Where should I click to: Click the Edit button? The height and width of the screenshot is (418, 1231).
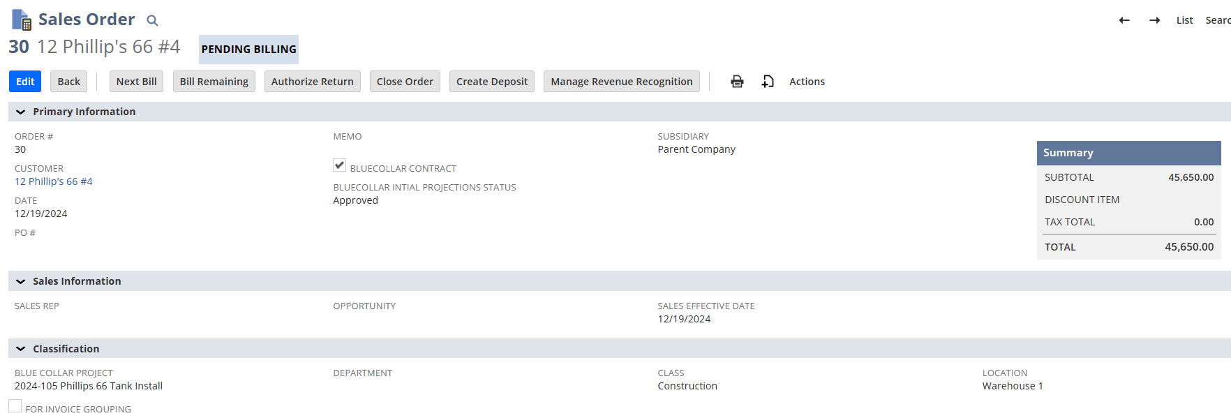pyautogui.click(x=25, y=82)
